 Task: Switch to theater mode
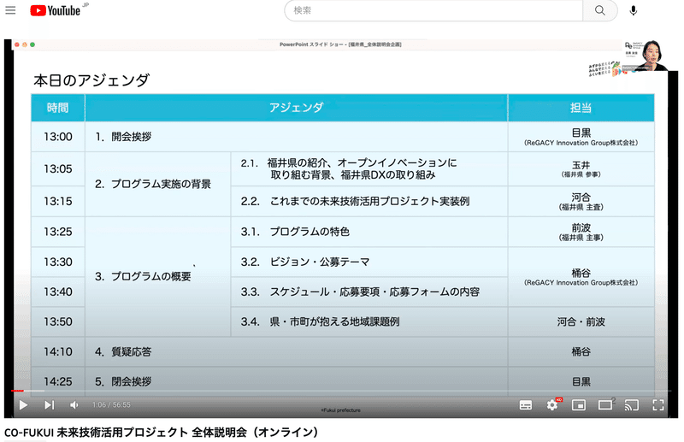point(605,405)
